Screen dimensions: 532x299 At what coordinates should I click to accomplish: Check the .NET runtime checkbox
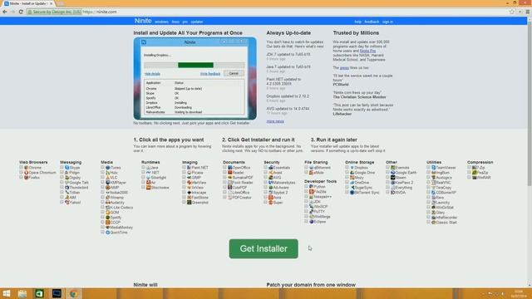click(x=143, y=172)
